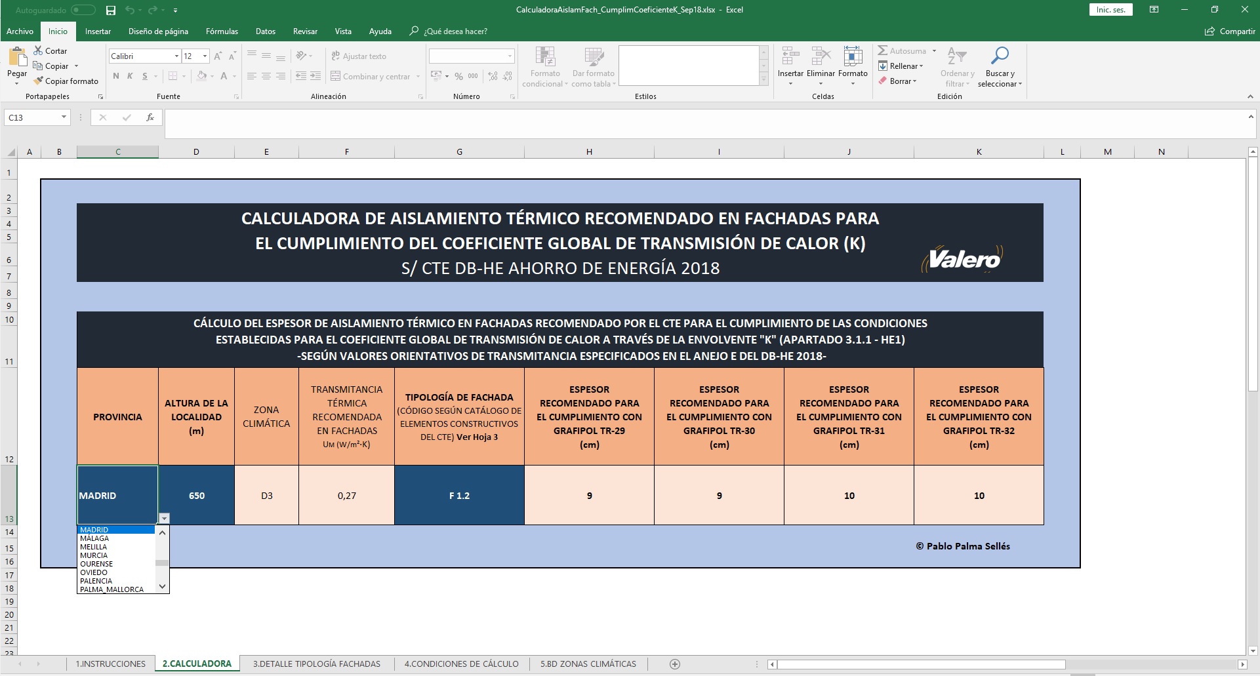The height and width of the screenshot is (676, 1260).
Task: Click cell D13 value 650
Action: pos(196,495)
